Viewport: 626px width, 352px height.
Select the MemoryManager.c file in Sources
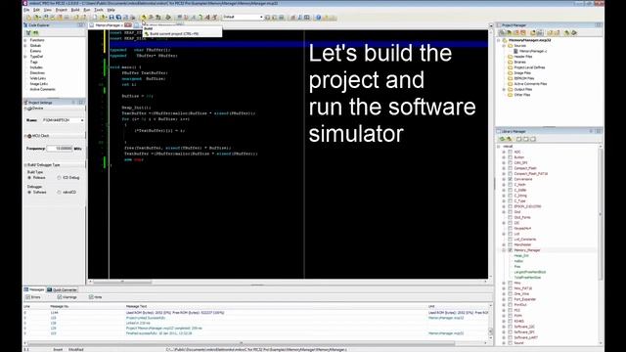[533, 51]
